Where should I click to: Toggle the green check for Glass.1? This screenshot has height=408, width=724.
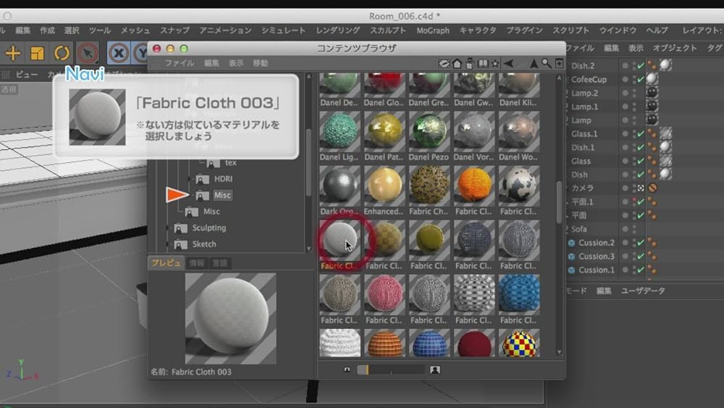tap(641, 133)
